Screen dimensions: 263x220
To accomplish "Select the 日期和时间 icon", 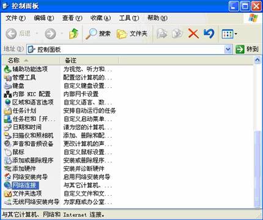I will click(8, 127).
